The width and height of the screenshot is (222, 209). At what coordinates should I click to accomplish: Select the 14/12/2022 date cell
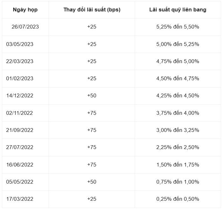[x=20, y=95]
